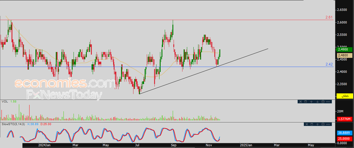Maximize the SlowSTO indicator panel
This screenshot has width=354, height=148.
[x=312, y=124]
